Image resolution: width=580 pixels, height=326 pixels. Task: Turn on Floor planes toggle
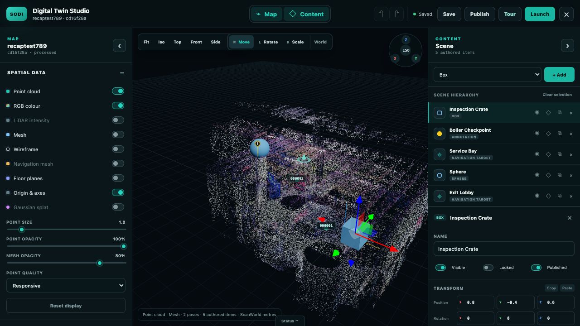click(x=118, y=178)
